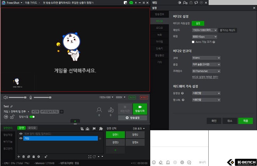Collapse panel with green double-chevron

75,121
